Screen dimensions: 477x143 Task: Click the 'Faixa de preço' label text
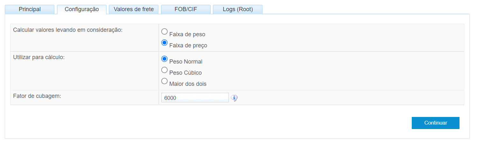(x=188, y=45)
